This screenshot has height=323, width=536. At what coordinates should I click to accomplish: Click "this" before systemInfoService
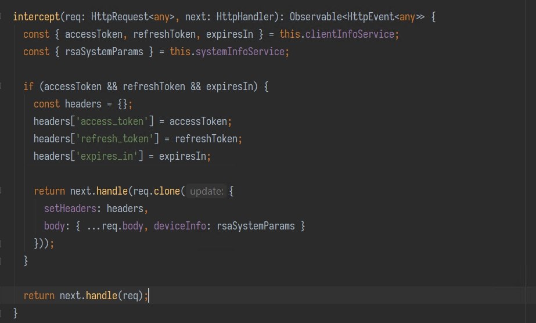pos(180,52)
